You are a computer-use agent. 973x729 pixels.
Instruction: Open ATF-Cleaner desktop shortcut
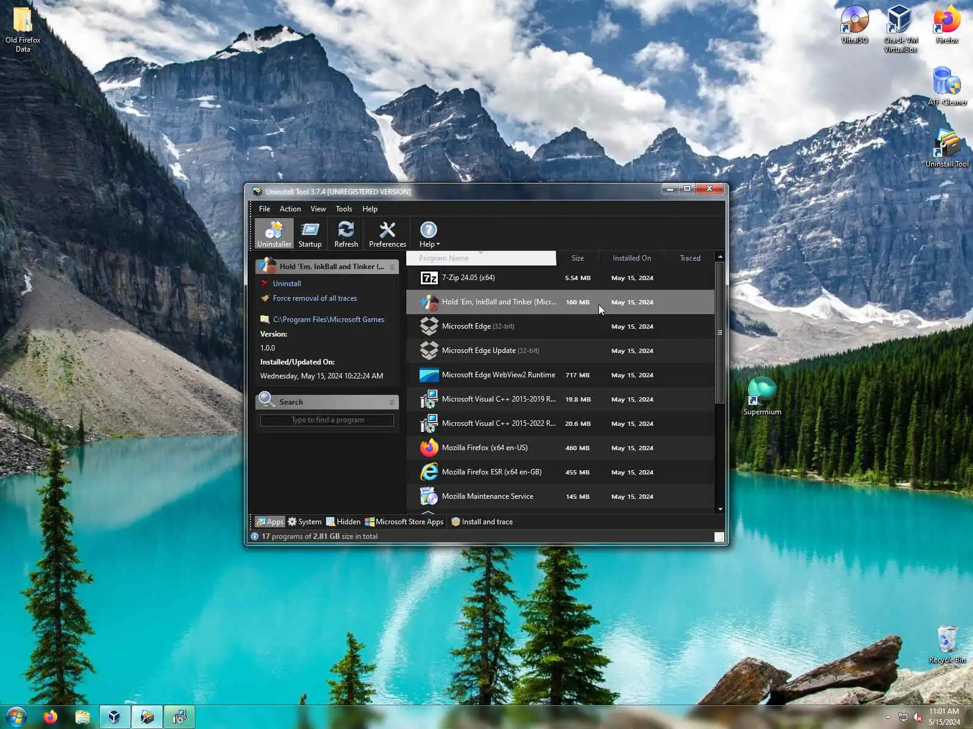[947, 86]
